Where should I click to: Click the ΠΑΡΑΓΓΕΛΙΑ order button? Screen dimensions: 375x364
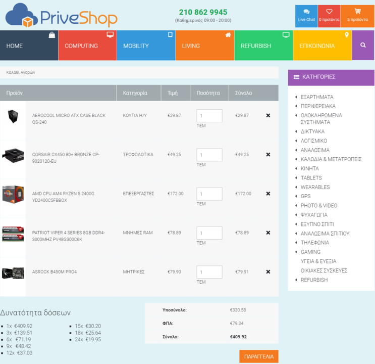tap(259, 356)
